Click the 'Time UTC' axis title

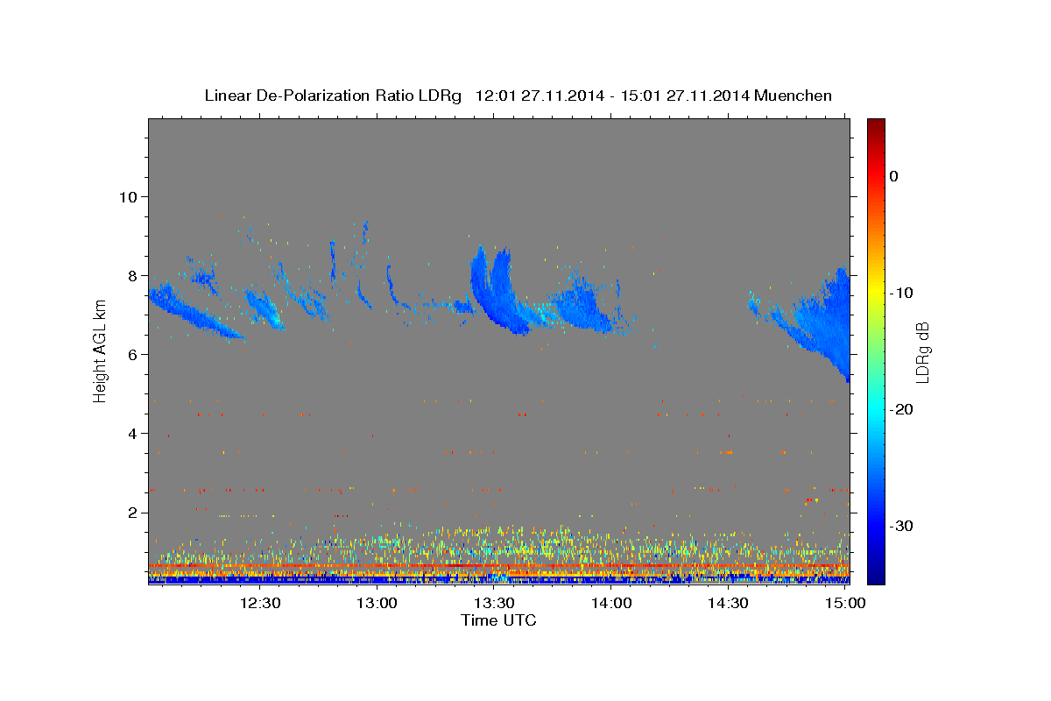[x=498, y=620]
